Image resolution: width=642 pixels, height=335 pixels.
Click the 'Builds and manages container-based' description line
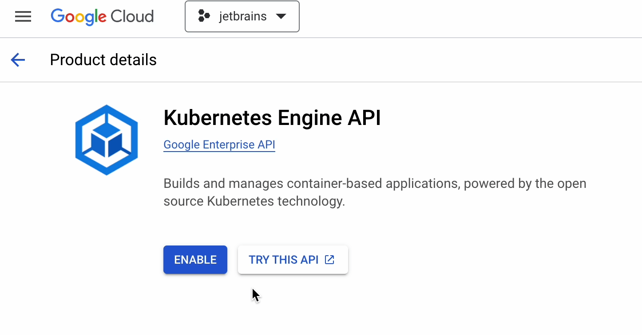point(375,183)
